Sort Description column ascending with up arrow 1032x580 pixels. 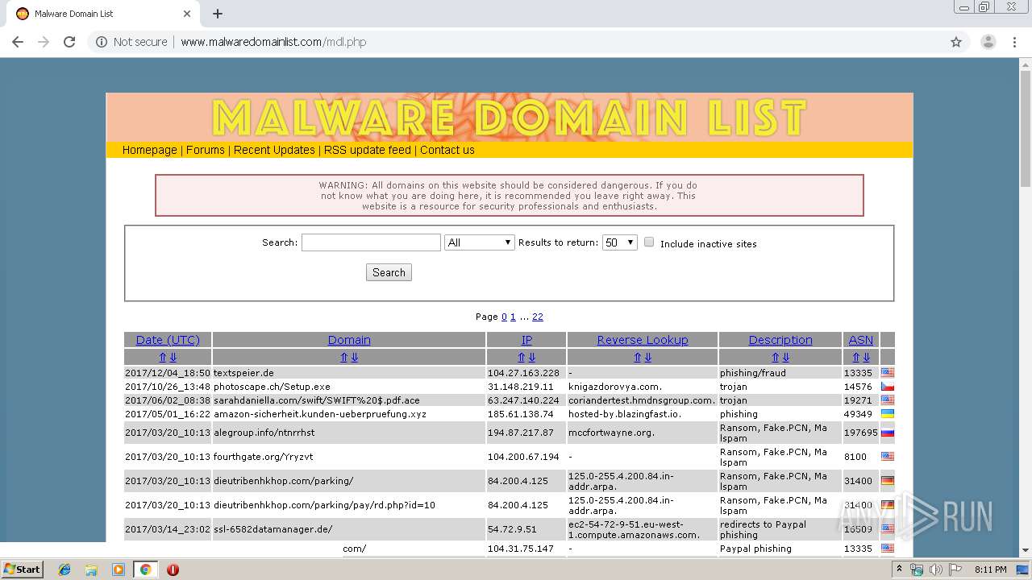pyautogui.click(x=776, y=357)
